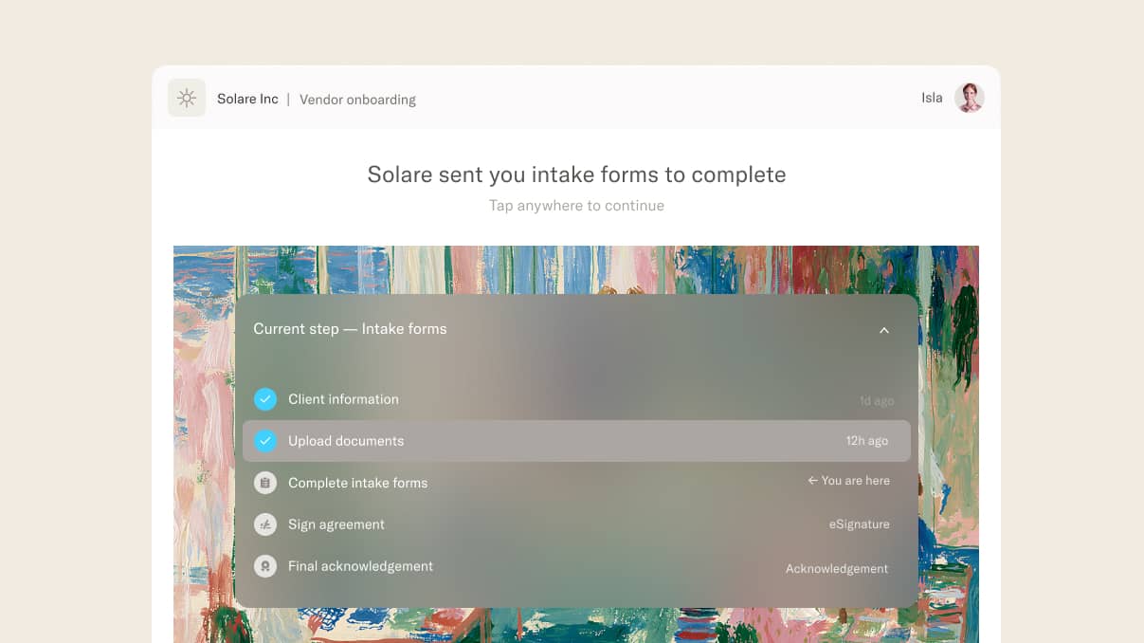Click the Client information checkmark icon
1144x643 pixels.
click(265, 399)
